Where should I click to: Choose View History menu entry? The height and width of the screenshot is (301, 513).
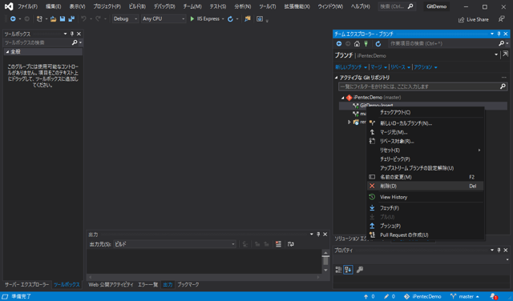[425, 197]
